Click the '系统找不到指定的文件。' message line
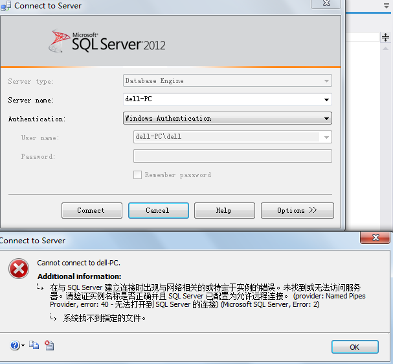This screenshot has height=364, width=393. (104, 319)
